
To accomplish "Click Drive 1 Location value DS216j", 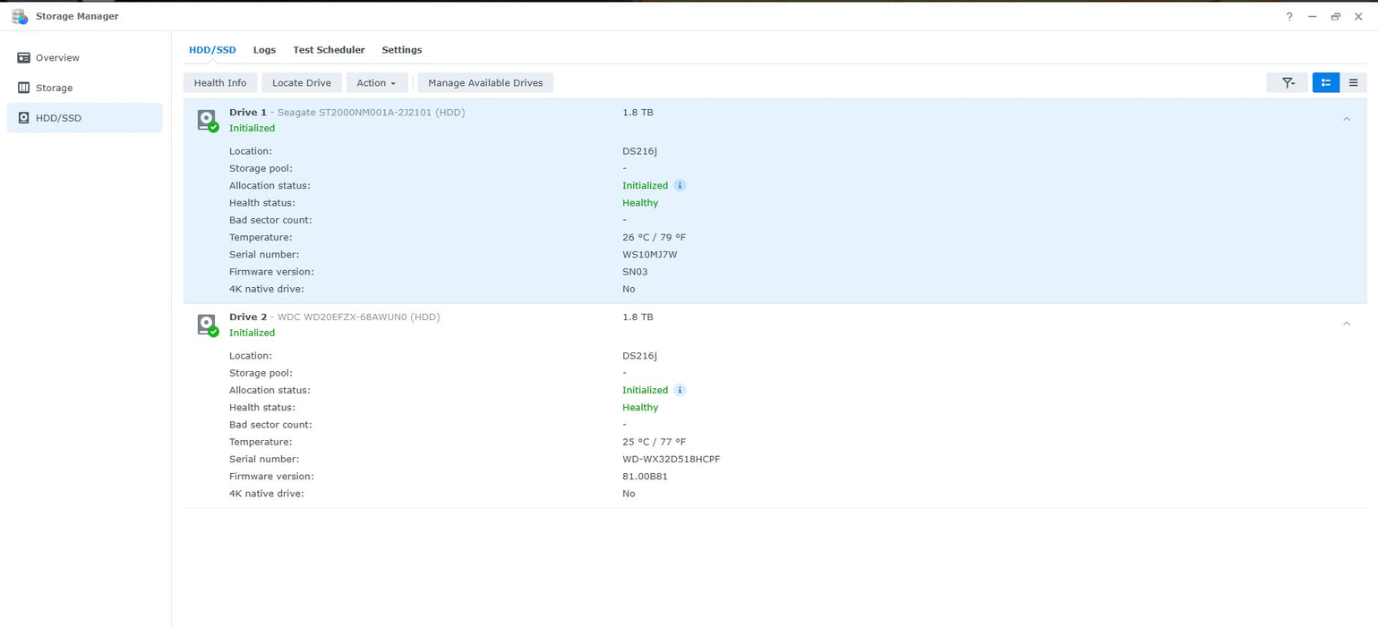I will point(639,151).
